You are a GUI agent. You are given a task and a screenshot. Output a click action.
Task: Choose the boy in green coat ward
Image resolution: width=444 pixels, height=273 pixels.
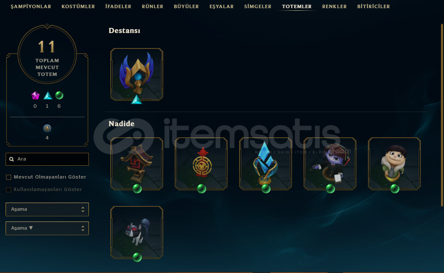point(395,164)
